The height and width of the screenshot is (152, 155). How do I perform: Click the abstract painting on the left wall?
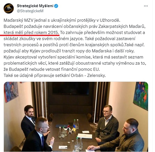coord(11,92)
